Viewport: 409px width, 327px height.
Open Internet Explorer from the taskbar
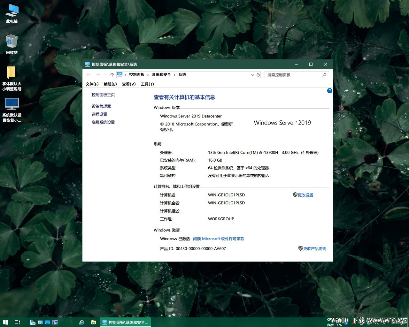[82, 322]
